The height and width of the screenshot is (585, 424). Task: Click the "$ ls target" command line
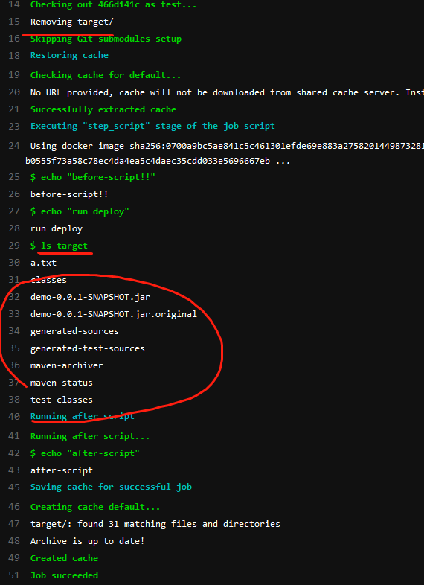point(59,246)
